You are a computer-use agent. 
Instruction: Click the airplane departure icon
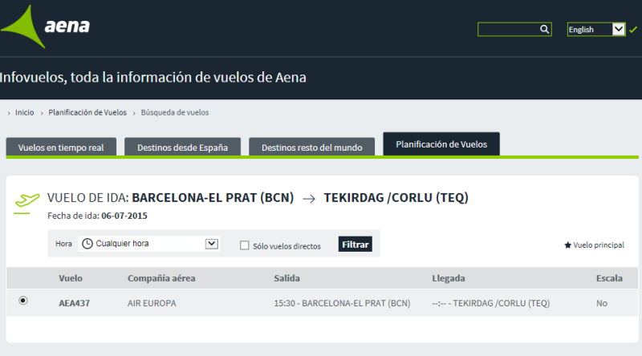(27, 202)
